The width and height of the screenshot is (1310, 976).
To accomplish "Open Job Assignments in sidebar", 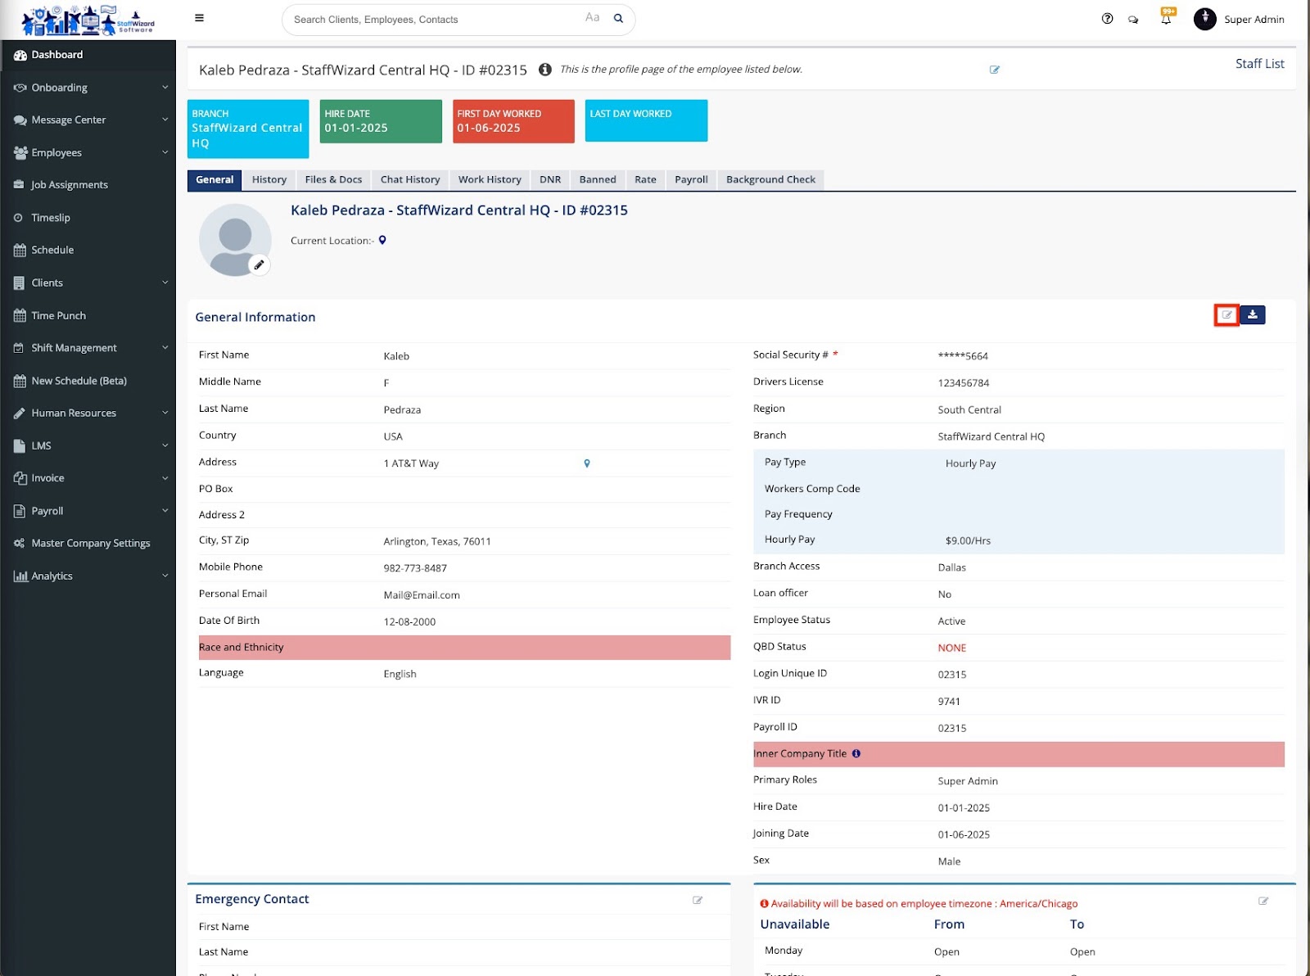I will tap(70, 185).
